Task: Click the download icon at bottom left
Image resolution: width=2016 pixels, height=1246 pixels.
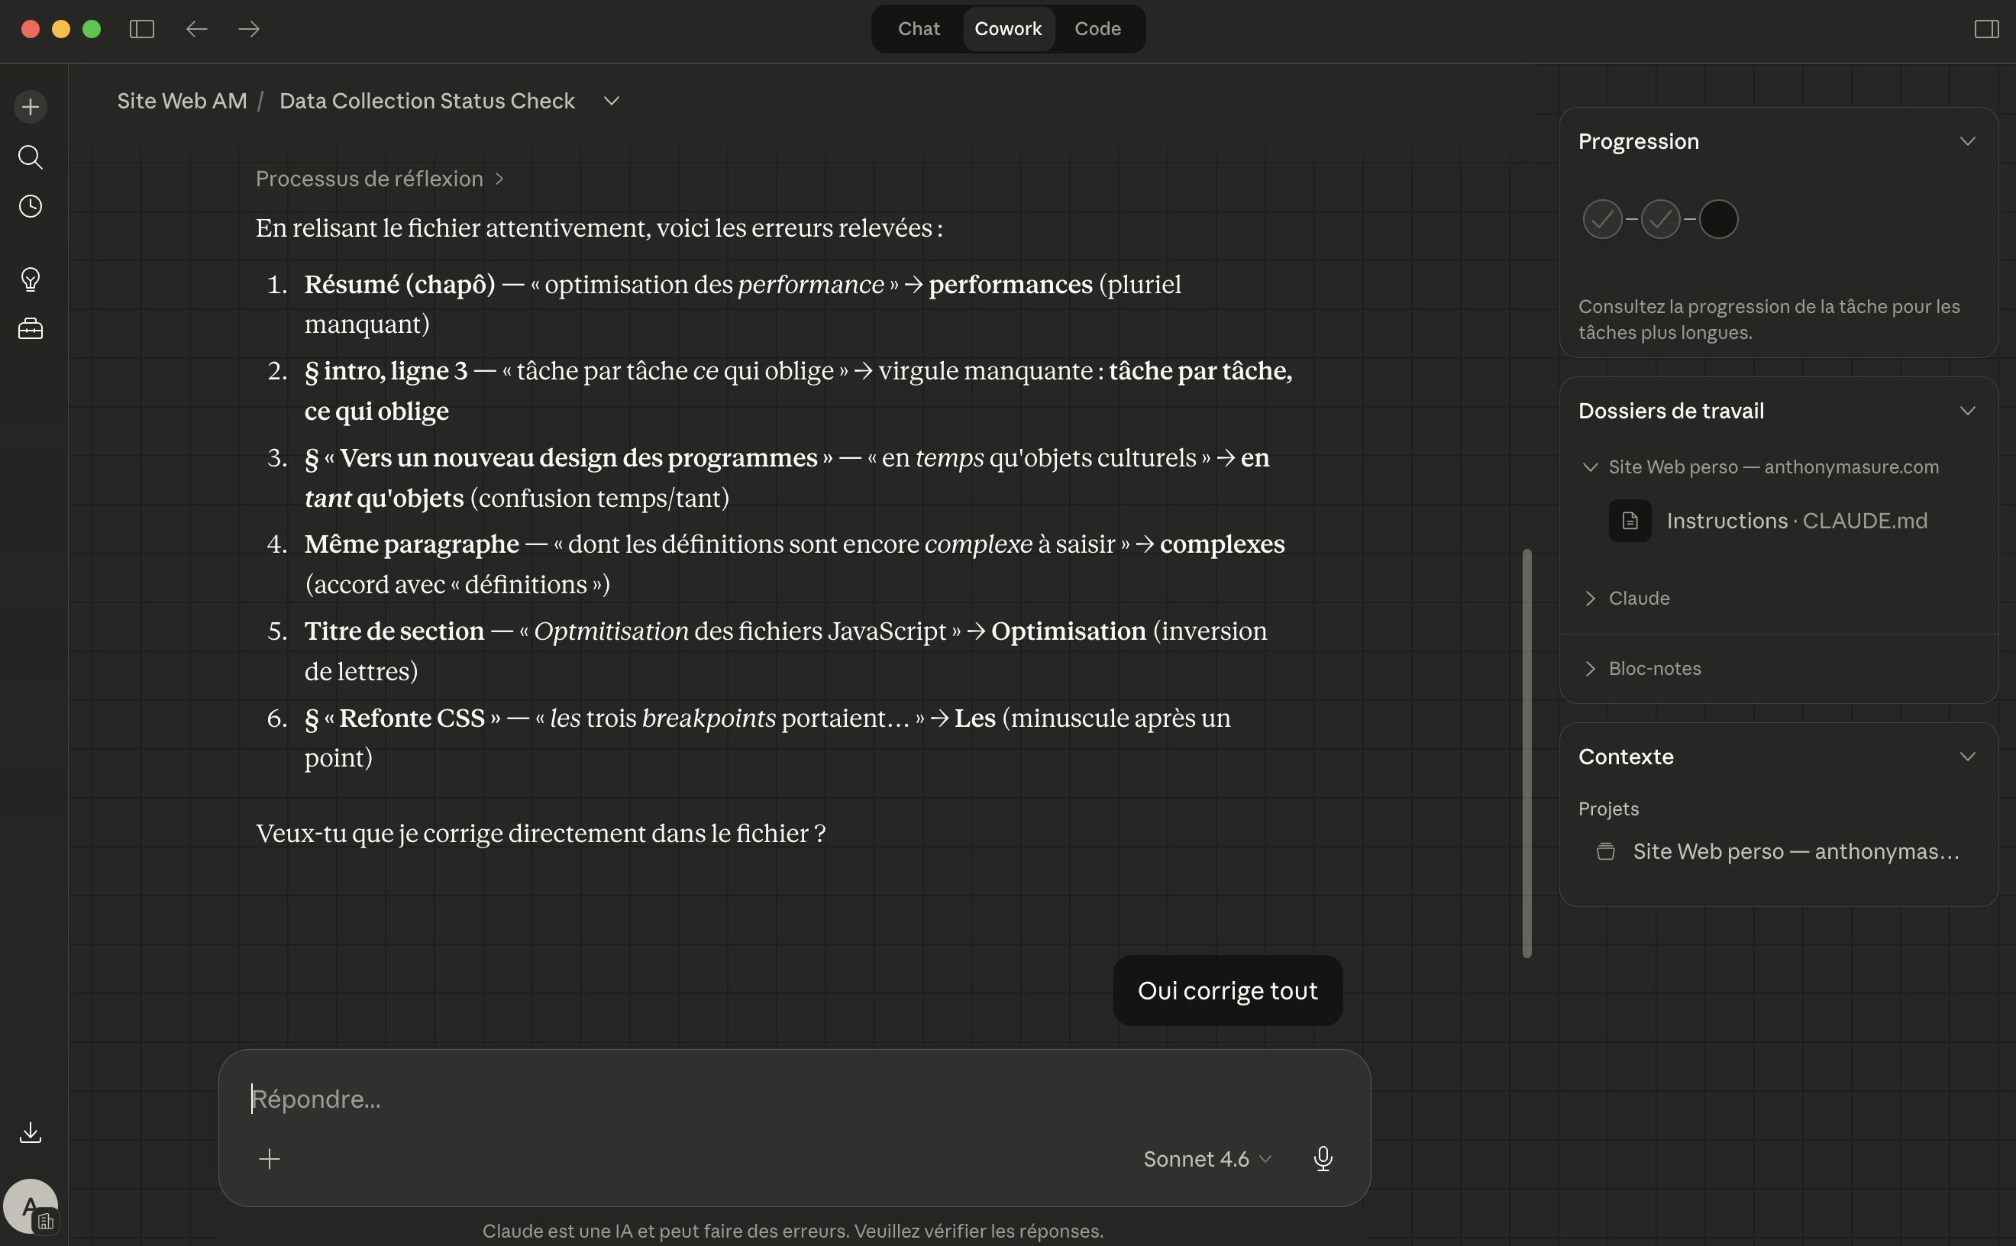Action: 31,1132
